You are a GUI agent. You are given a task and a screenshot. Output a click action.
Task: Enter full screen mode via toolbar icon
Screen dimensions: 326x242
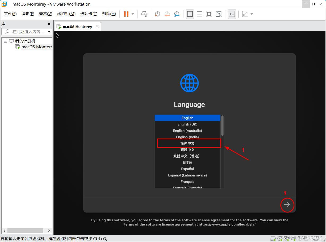coord(209,14)
